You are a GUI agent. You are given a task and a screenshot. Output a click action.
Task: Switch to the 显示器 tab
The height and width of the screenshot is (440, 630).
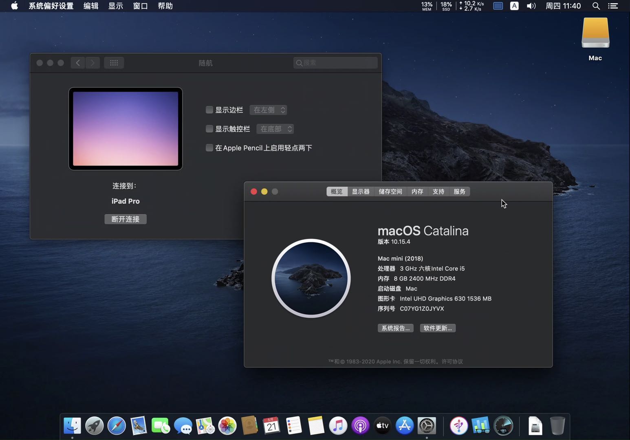click(x=361, y=191)
